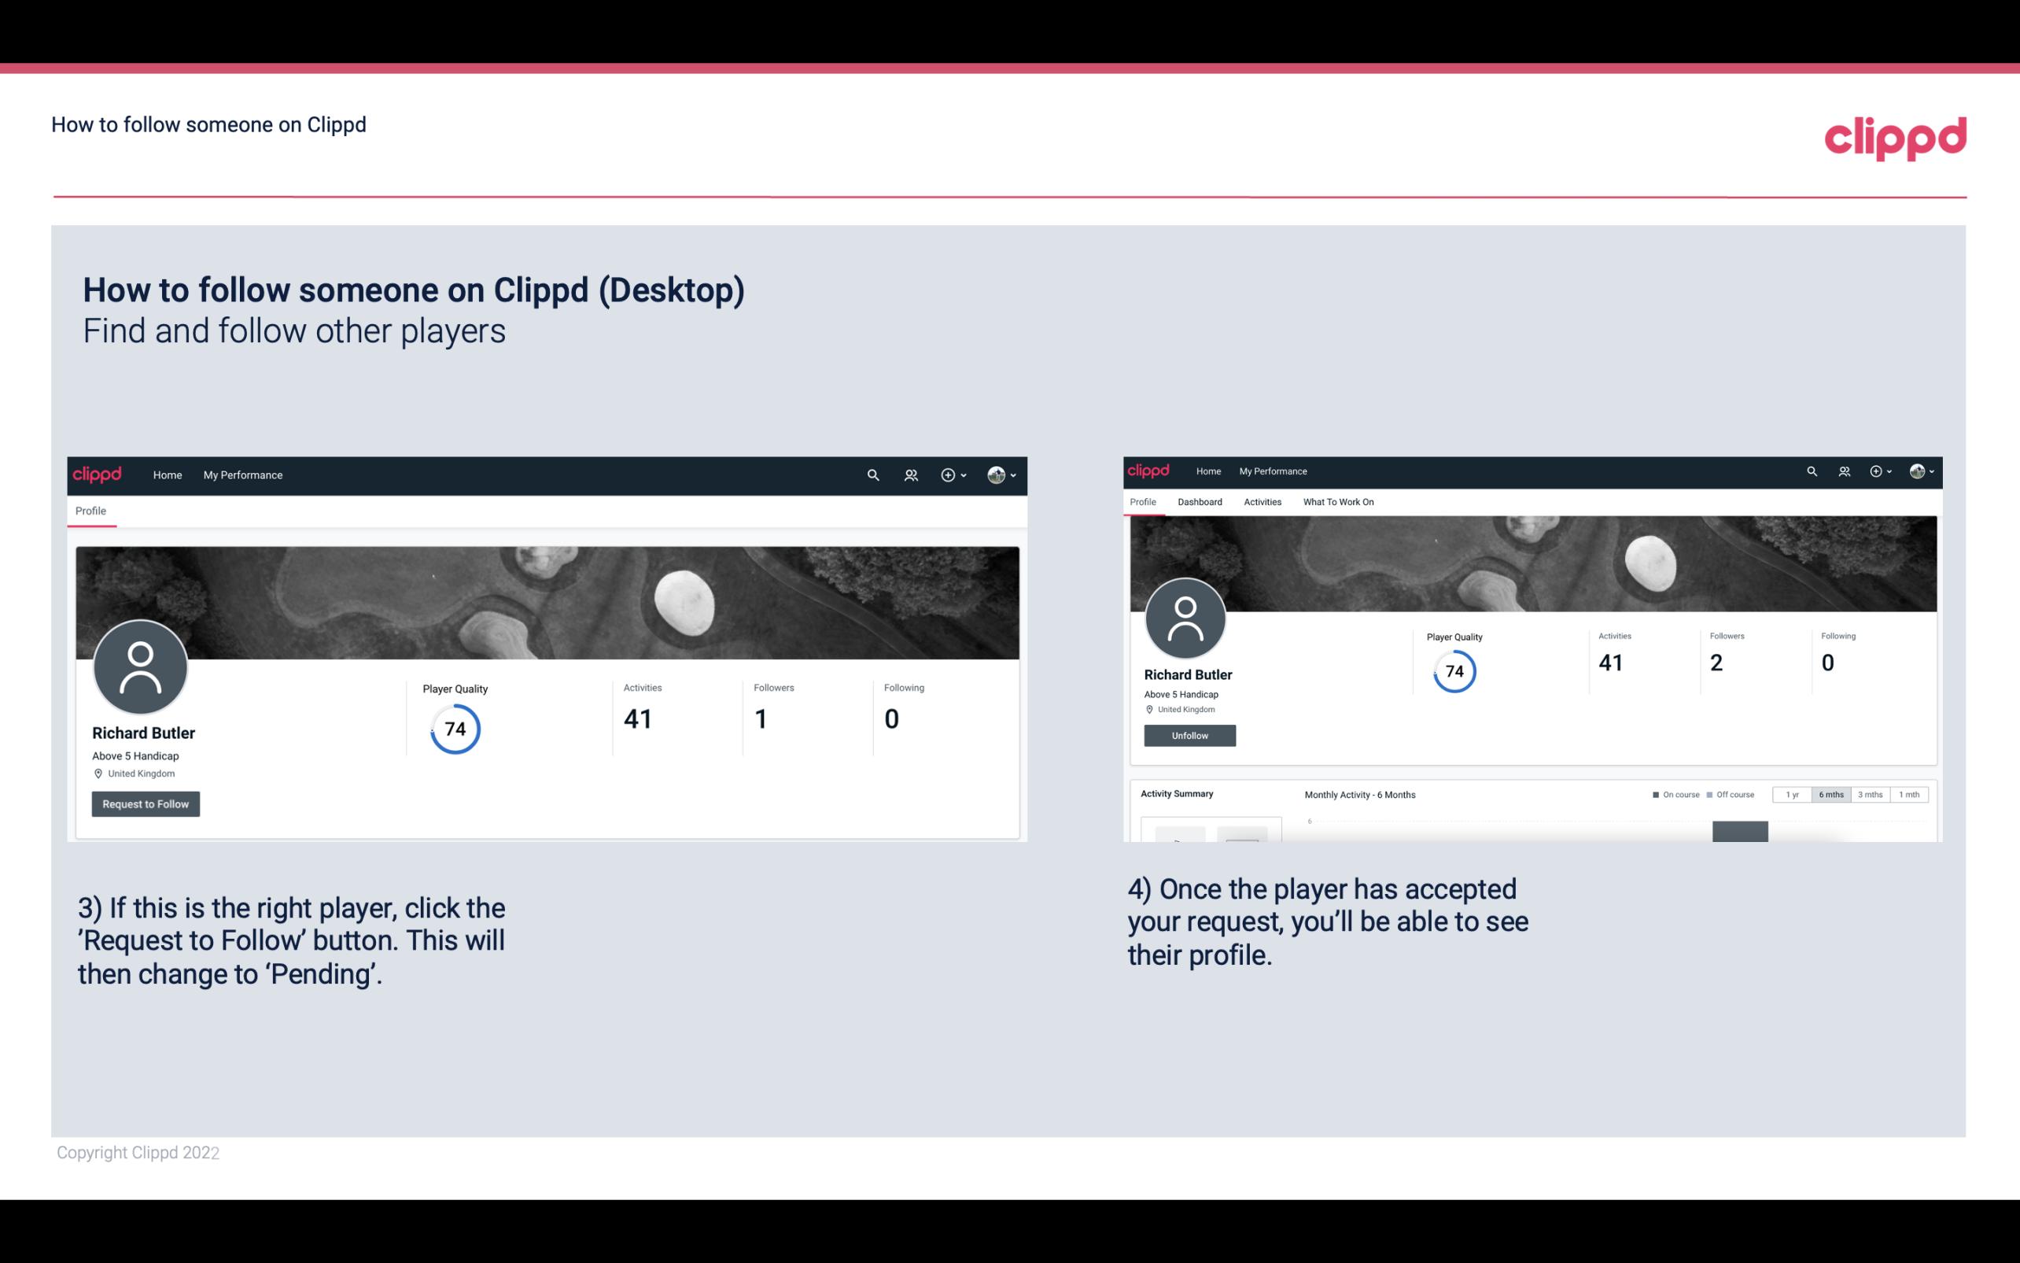The height and width of the screenshot is (1263, 2020).
Task: Expand the 'My Performance' dropdown menu
Action: [x=243, y=475]
